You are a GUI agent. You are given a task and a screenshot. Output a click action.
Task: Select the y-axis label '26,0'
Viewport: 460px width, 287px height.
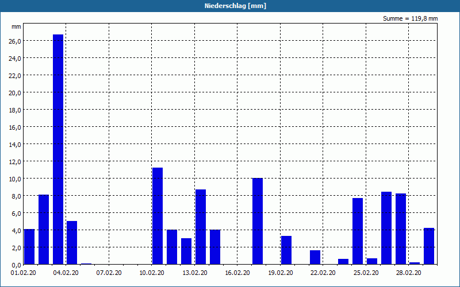[15, 41]
